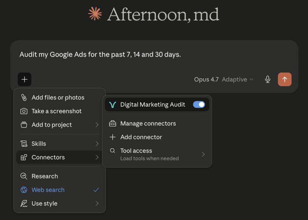The width and height of the screenshot is (308, 220).
Task: Expand the Connectors submenu chevron
Action: [x=97, y=157]
